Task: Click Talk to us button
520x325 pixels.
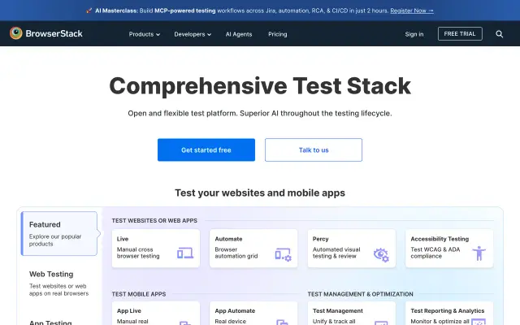Action: (x=314, y=149)
